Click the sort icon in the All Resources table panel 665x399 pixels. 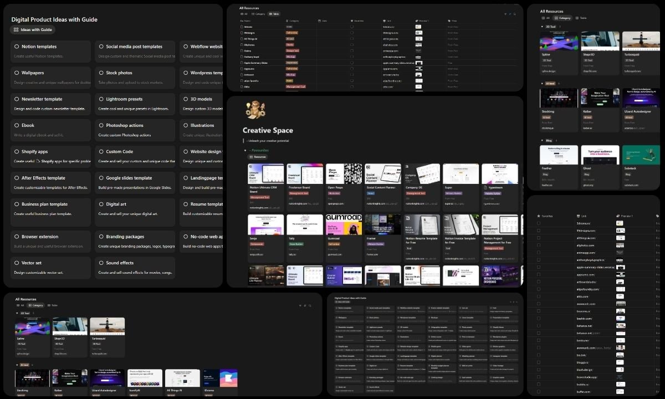510,14
